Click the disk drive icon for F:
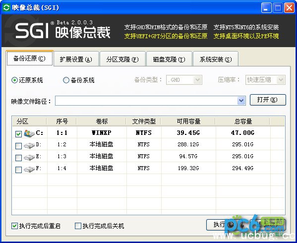The width and height of the screenshot is (297, 243). point(29,169)
